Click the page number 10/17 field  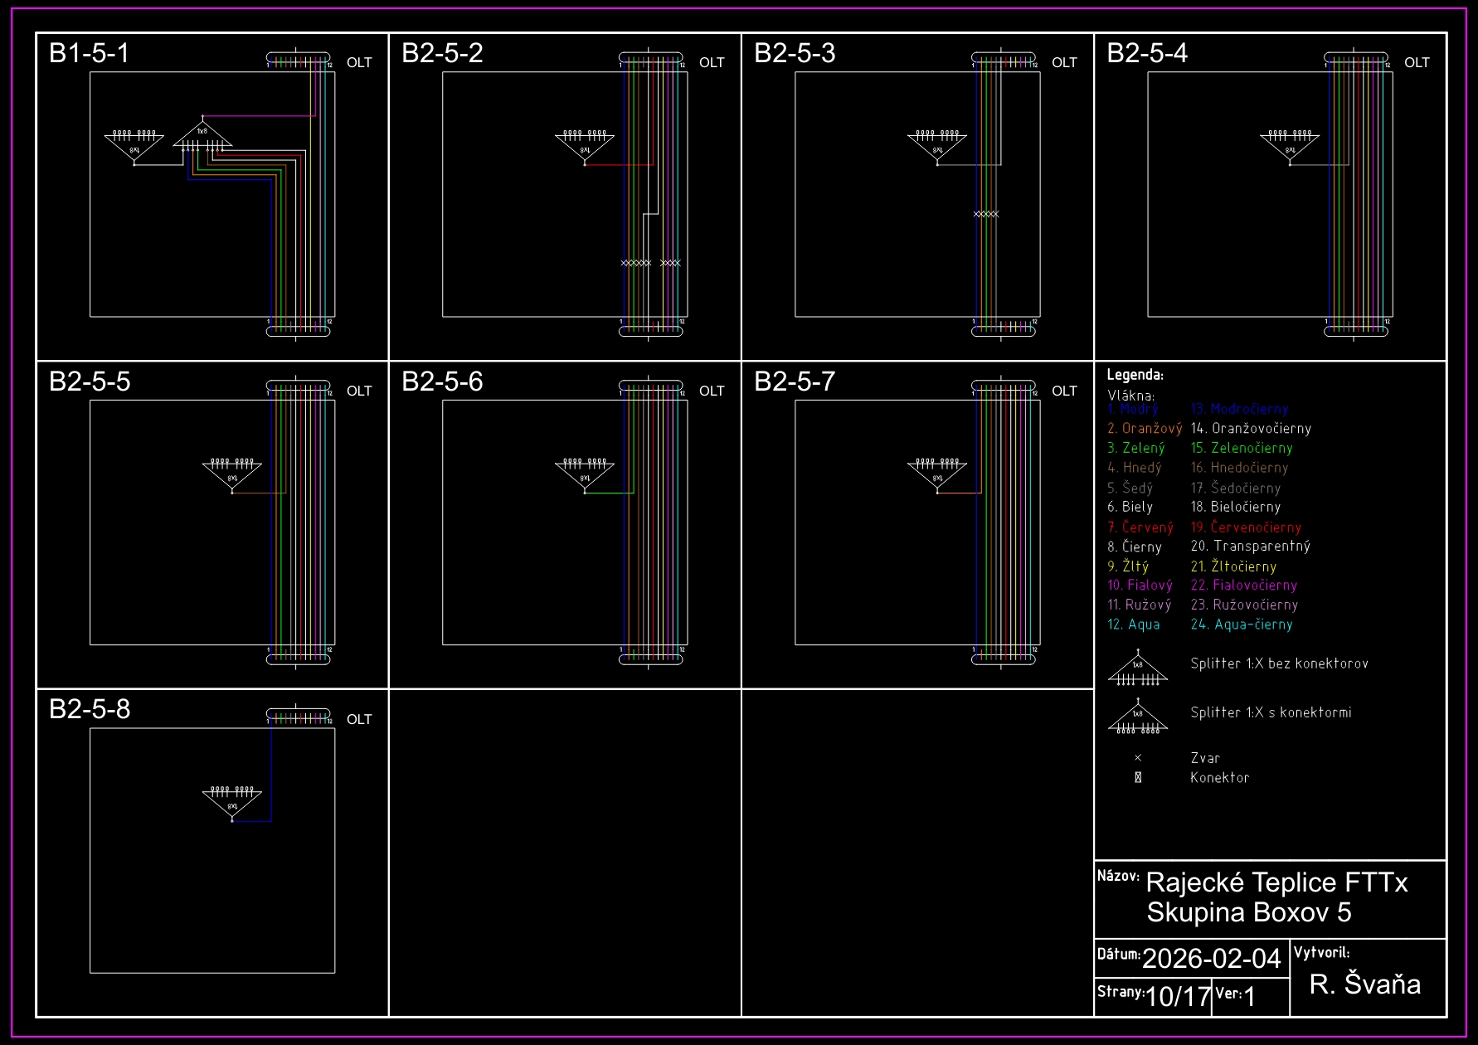(x=1178, y=996)
